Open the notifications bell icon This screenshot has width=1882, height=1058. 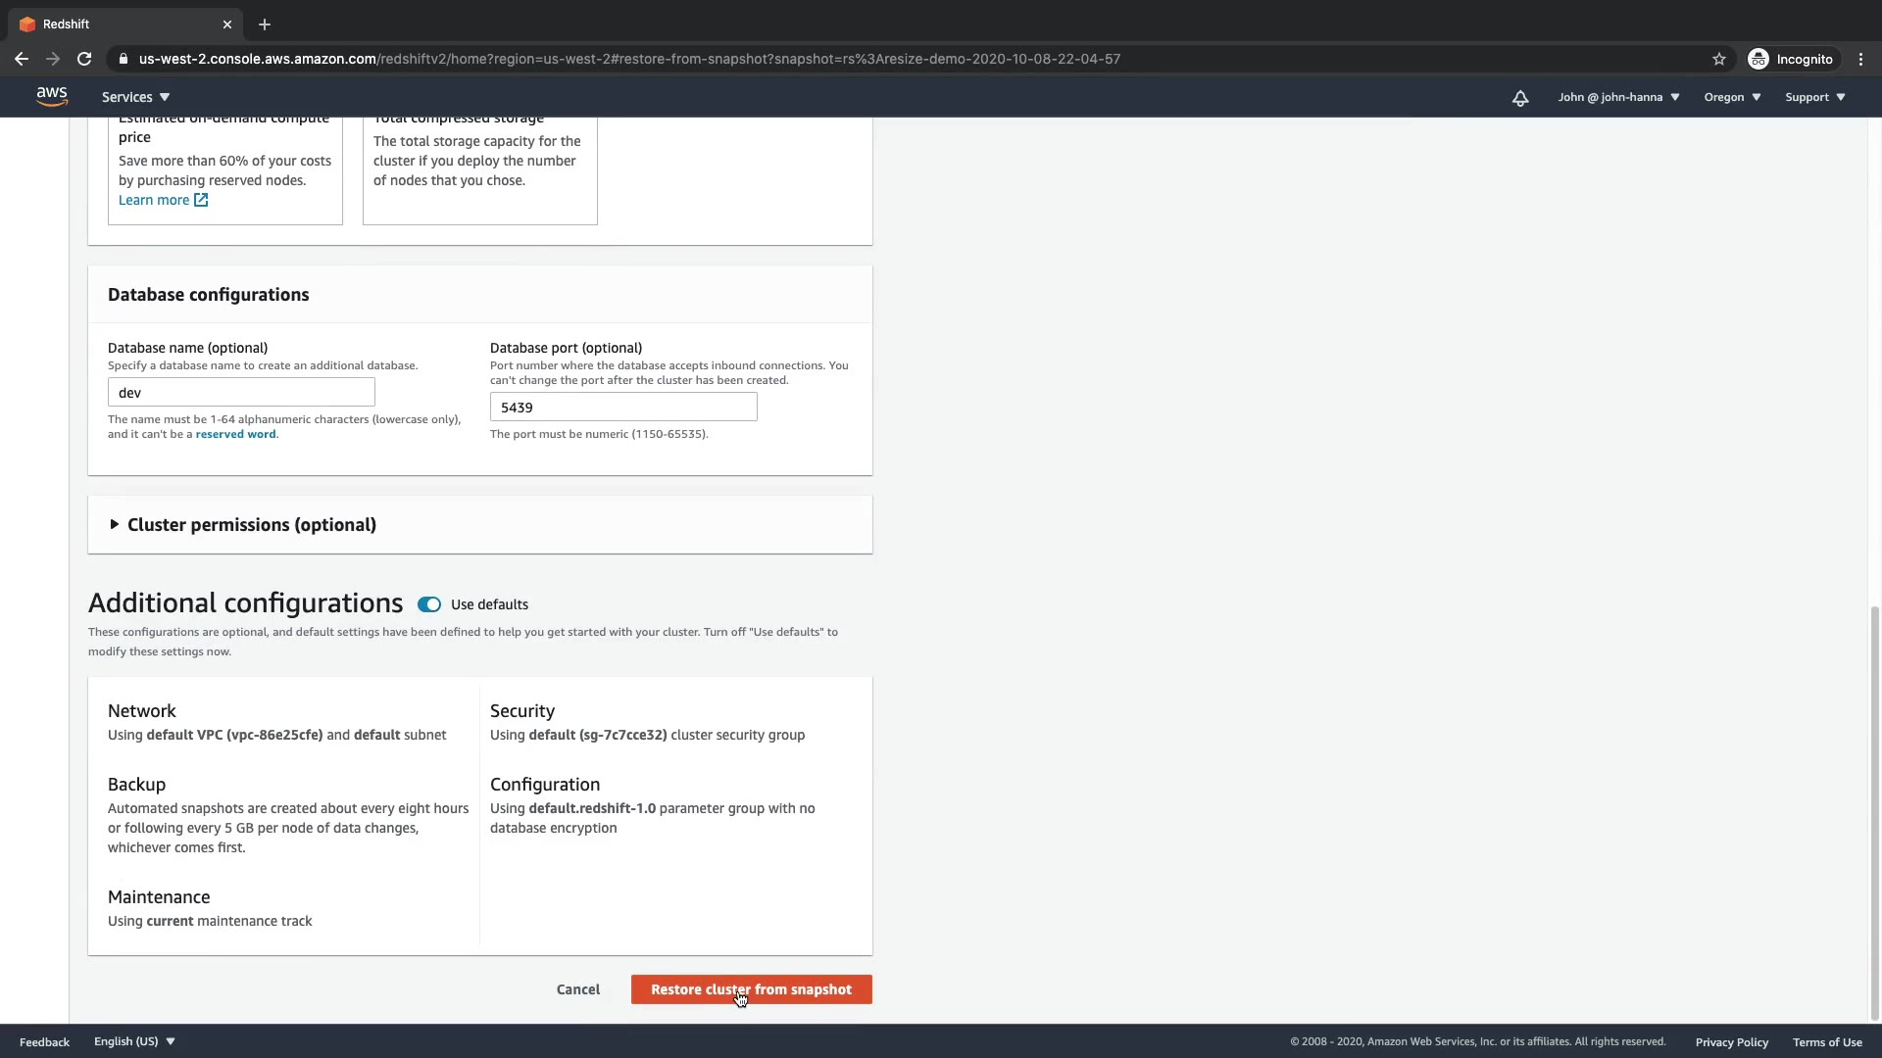click(1519, 98)
